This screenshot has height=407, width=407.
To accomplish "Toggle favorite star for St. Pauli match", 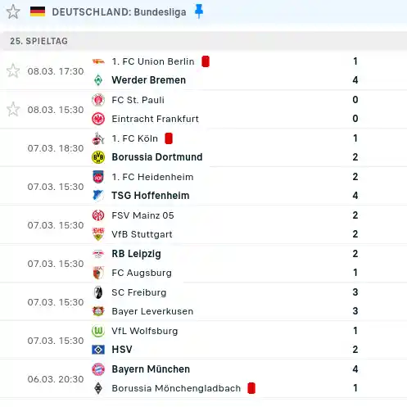I will pos(13,110).
